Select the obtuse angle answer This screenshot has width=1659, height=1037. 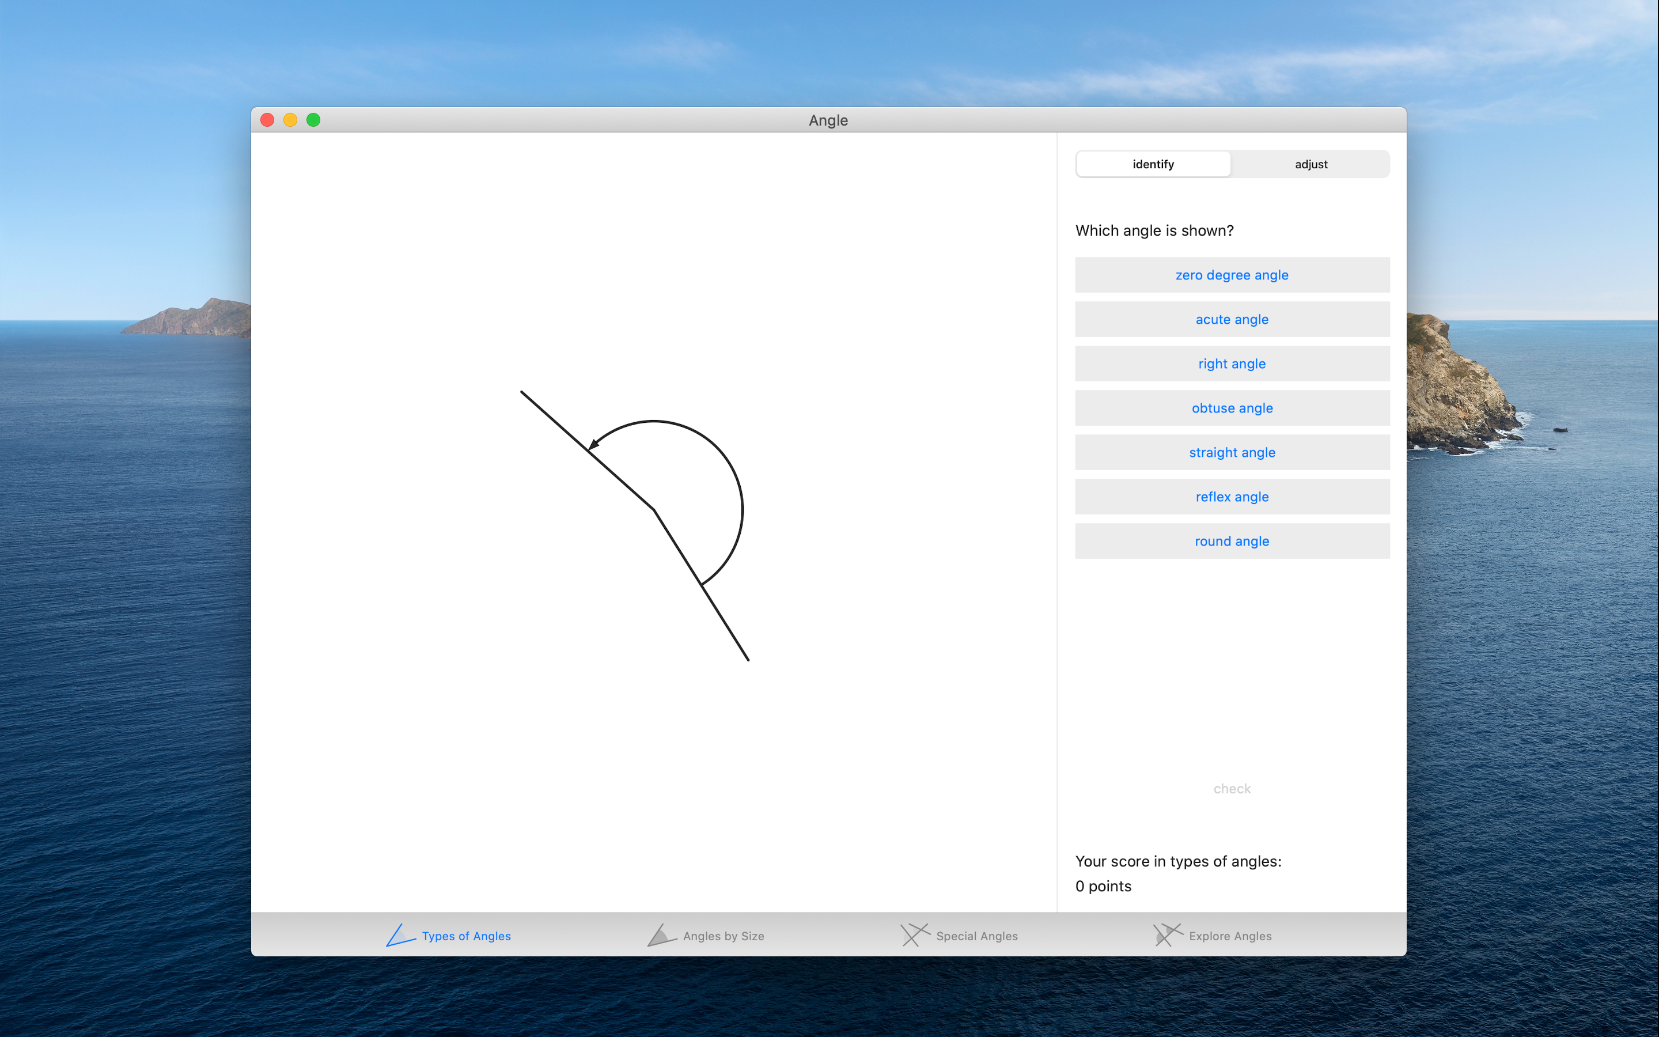(1232, 408)
